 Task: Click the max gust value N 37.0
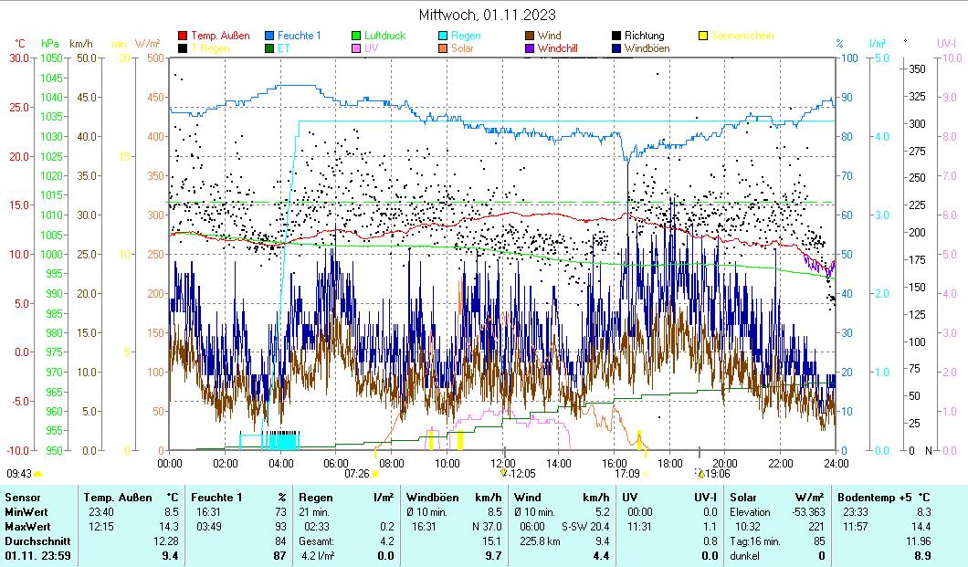click(x=487, y=527)
